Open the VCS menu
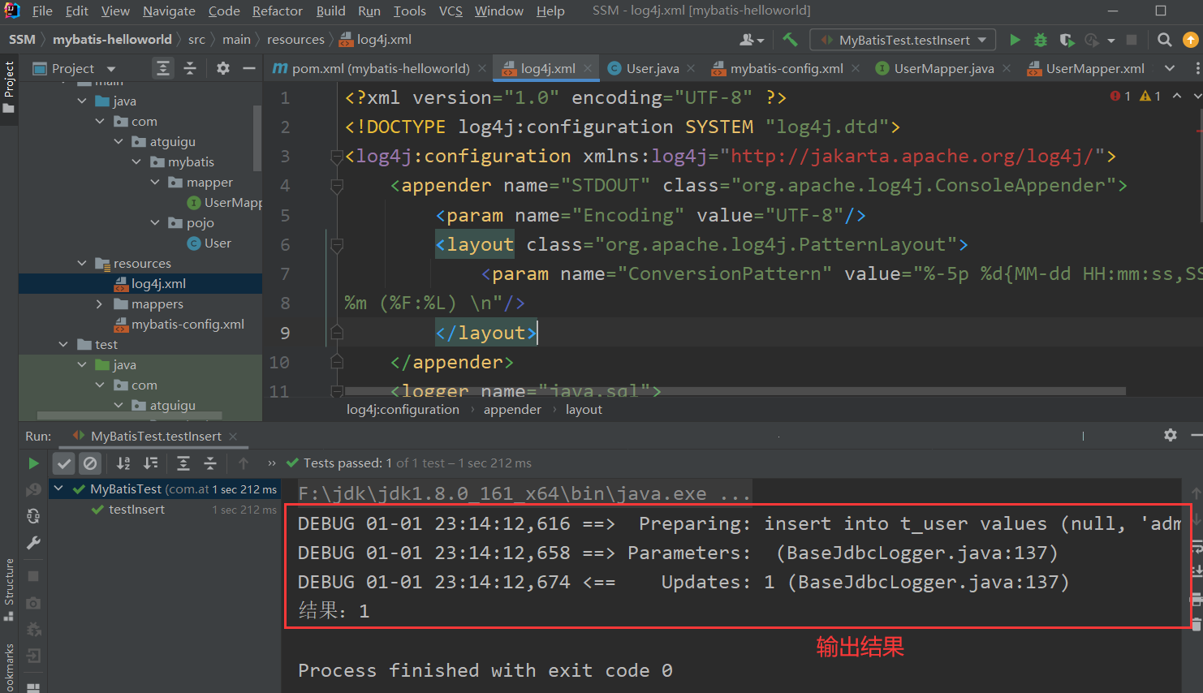 coord(451,11)
